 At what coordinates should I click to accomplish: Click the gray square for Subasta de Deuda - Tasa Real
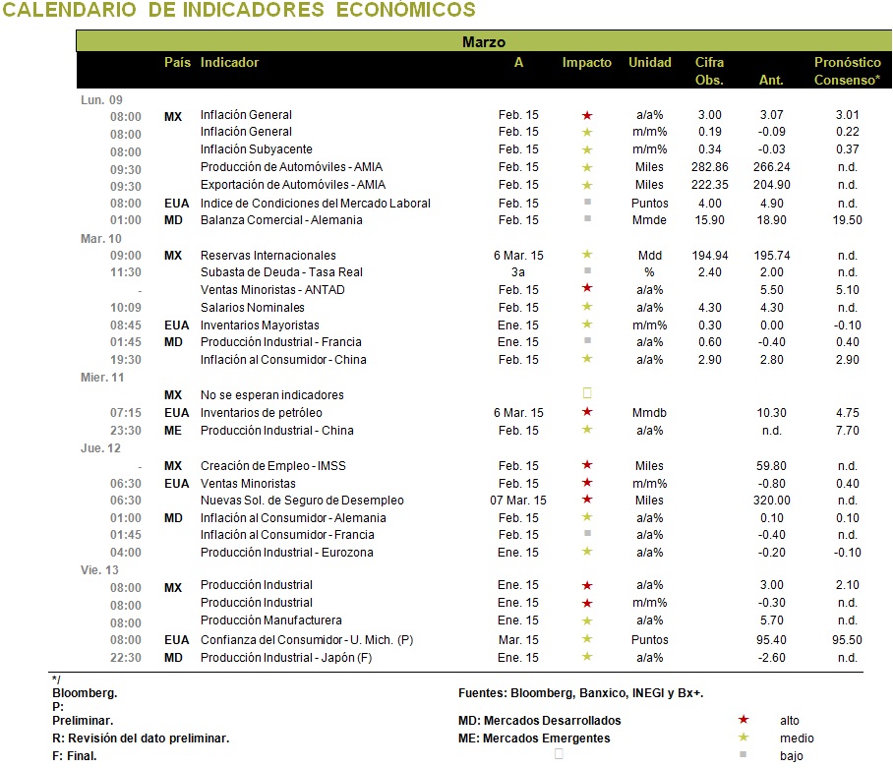pyautogui.click(x=588, y=270)
